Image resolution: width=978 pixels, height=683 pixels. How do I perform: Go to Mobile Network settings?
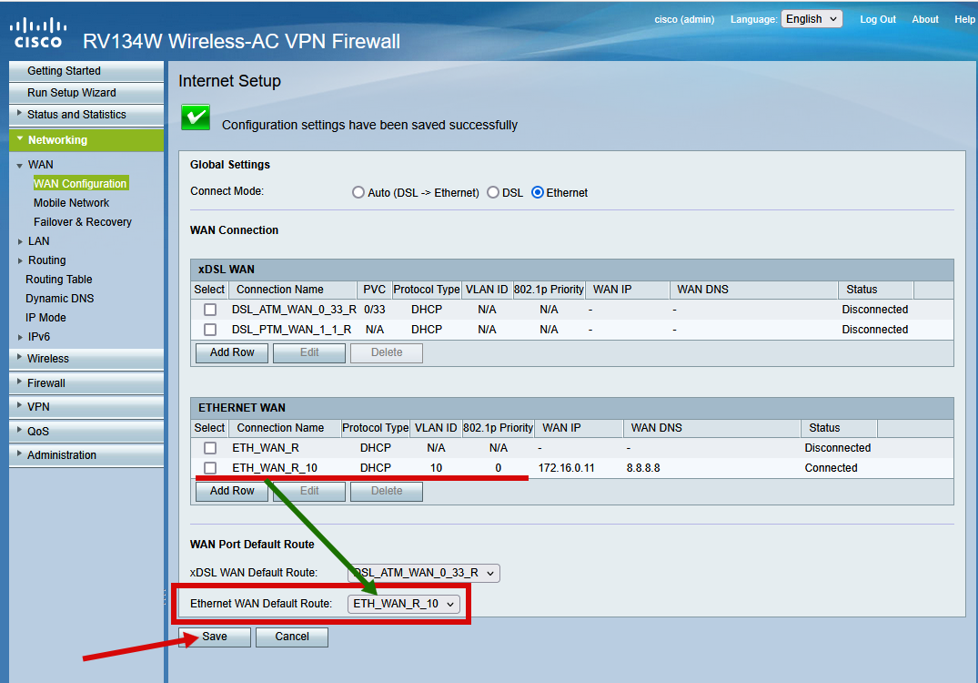(71, 203)
